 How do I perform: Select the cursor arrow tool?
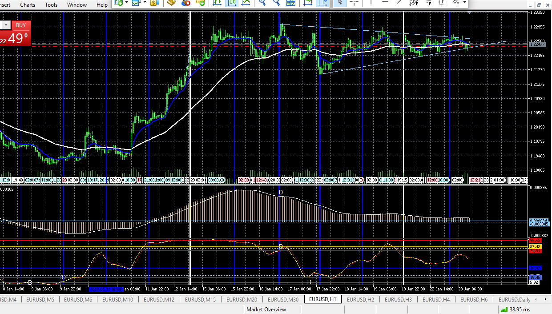pyautogui.click(x=340, y=2)
